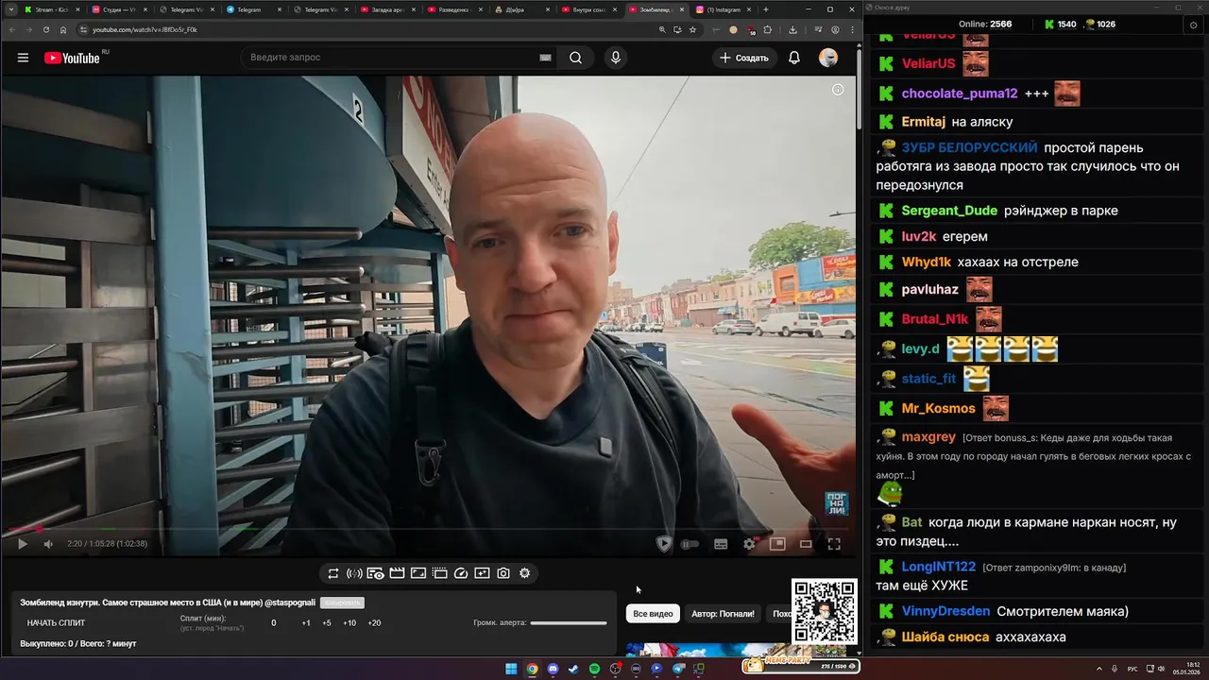The height and width of the screenshot is (680, 1209).
Task: Open chat window settings icon at top right
Action: 1194,25
